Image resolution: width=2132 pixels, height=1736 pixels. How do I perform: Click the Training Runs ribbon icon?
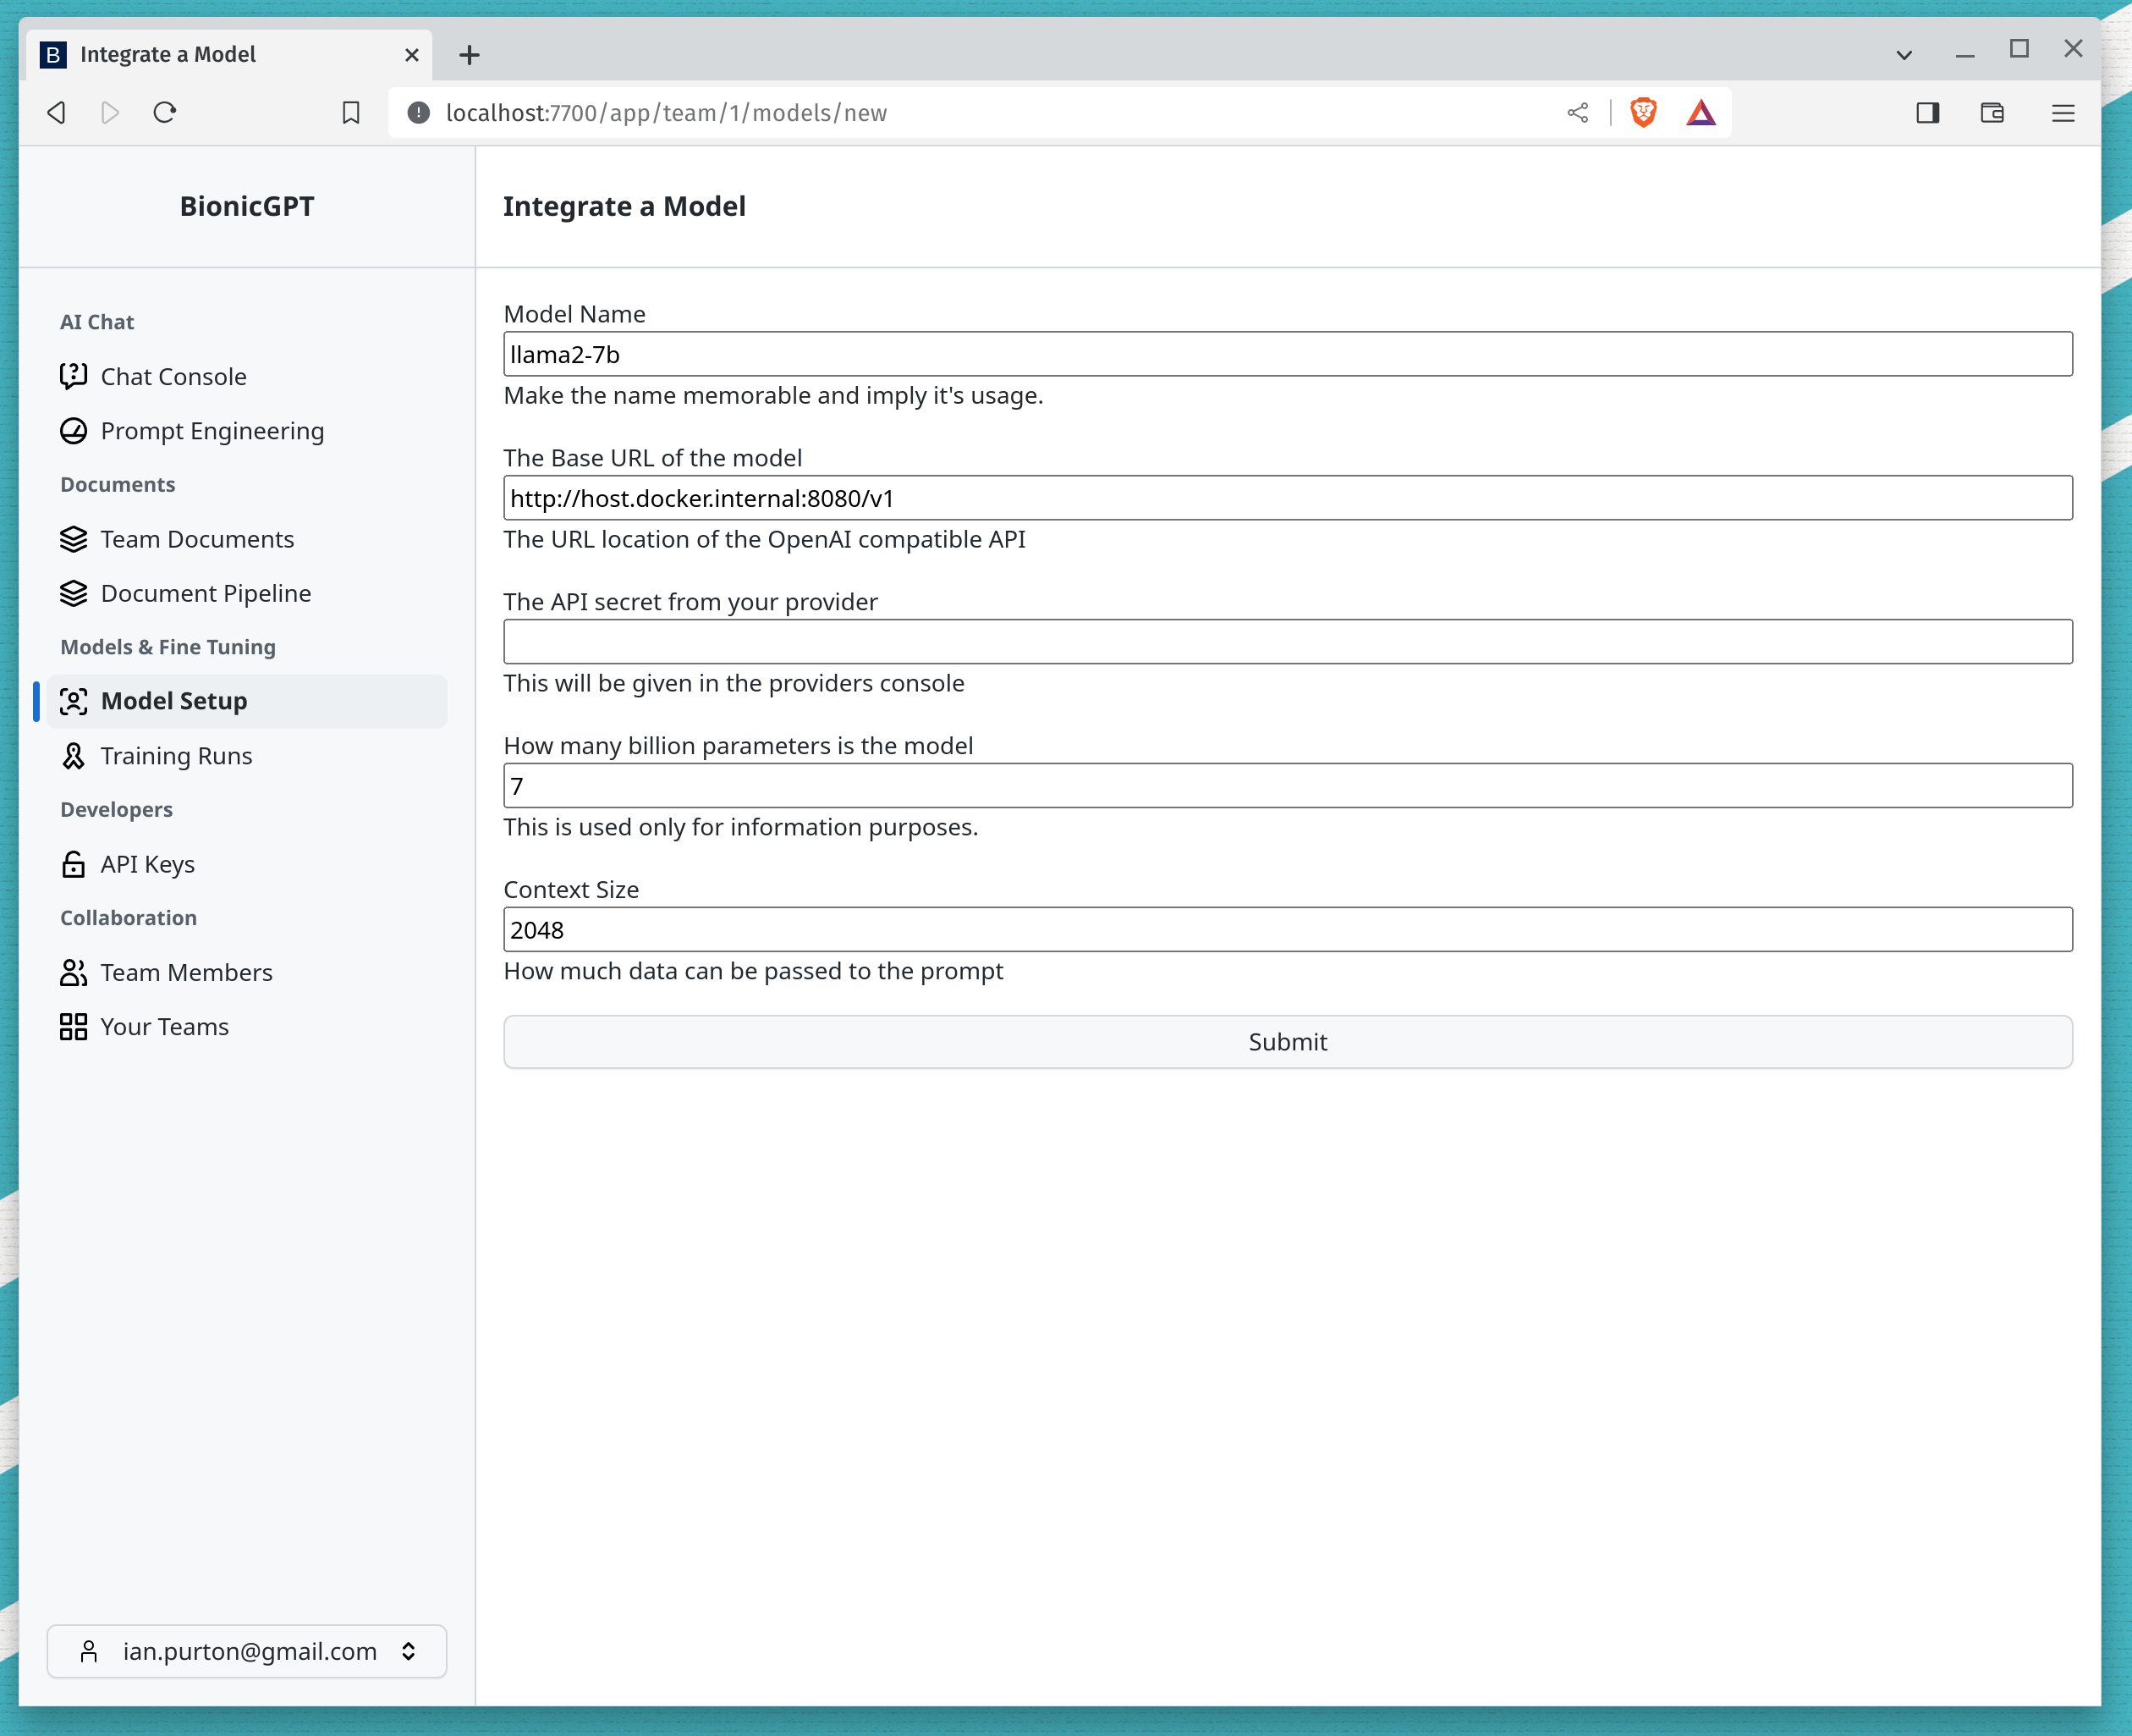[73, 756]
